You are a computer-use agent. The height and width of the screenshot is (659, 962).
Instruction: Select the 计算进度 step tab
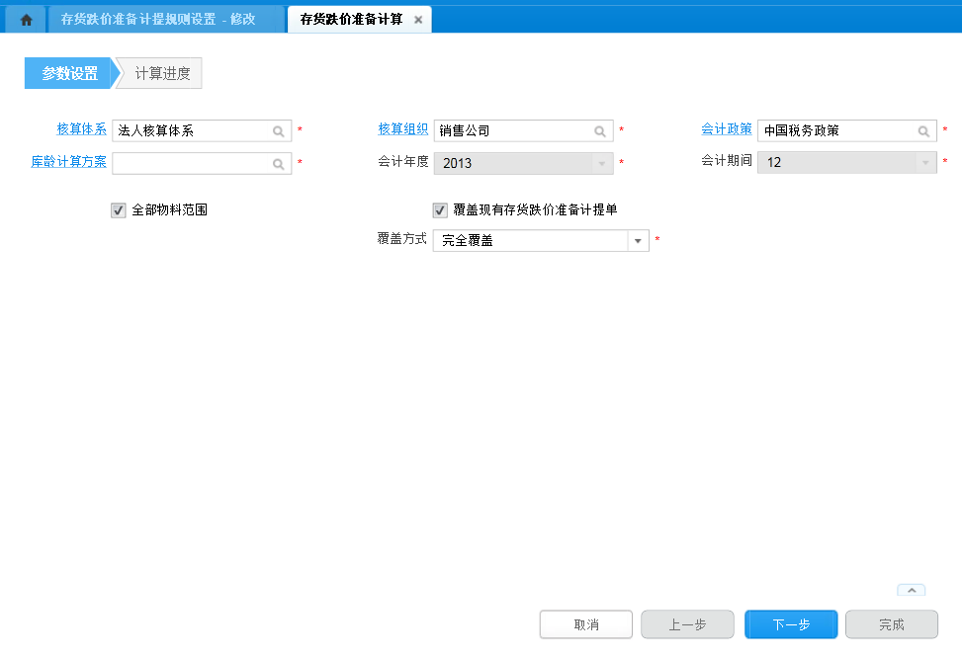click(162, 73)
